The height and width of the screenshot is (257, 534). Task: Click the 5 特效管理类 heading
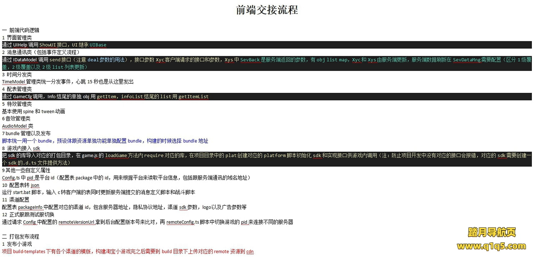tap(17, 104)
